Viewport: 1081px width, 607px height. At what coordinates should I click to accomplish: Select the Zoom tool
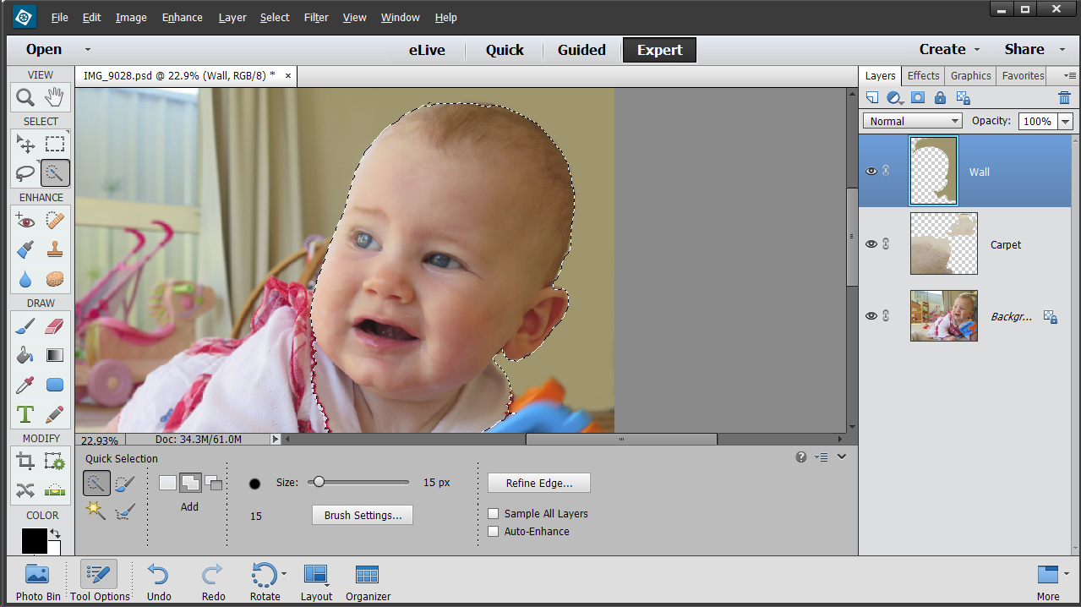coord(25,96)
